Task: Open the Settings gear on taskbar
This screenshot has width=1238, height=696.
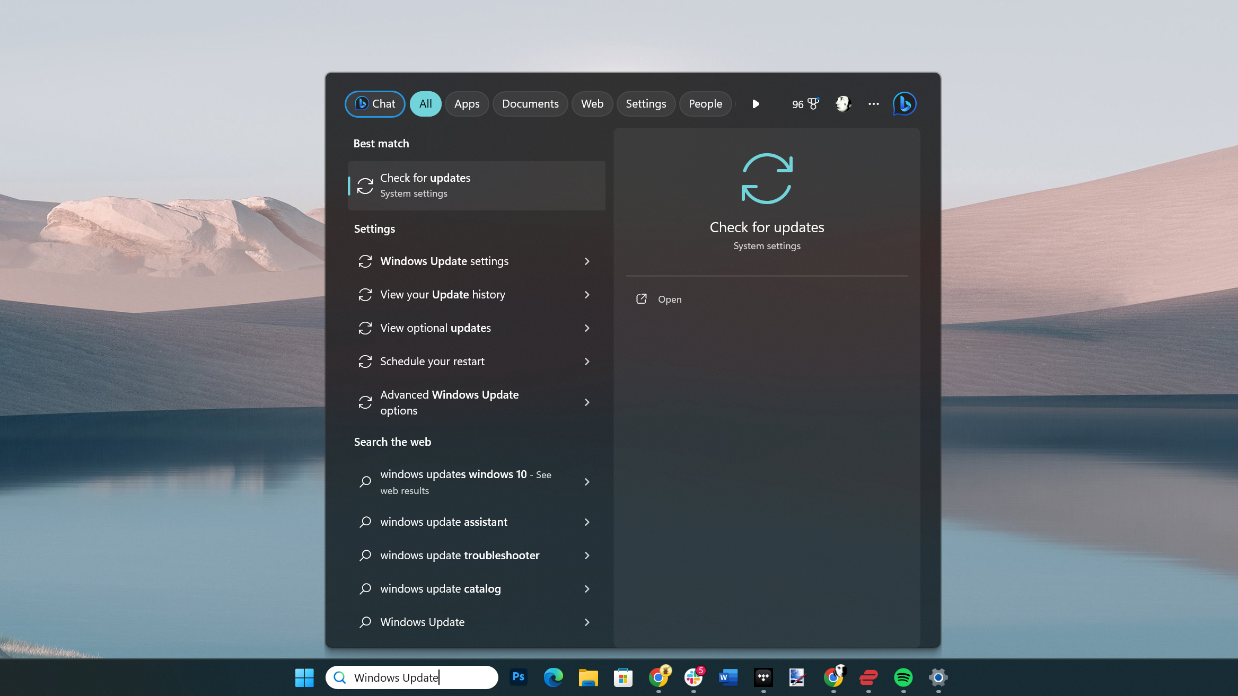Action: (938, 677)
